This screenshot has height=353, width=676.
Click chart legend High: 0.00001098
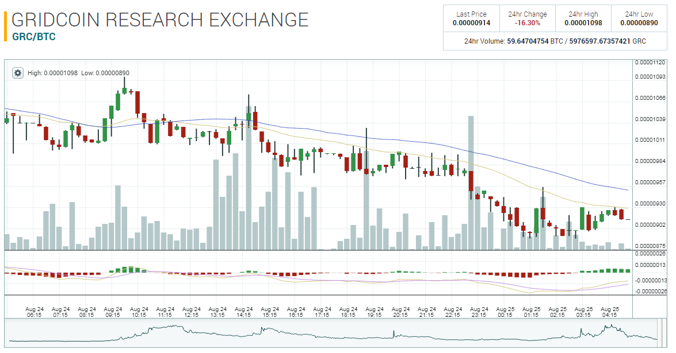[x=52, y=73]
